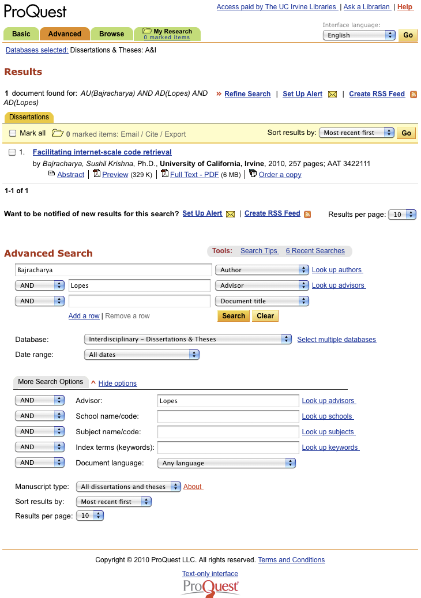The image size is (421, 598).
Task: Open the Advisor field type dropdown
Action: click(x=262, y=285)
